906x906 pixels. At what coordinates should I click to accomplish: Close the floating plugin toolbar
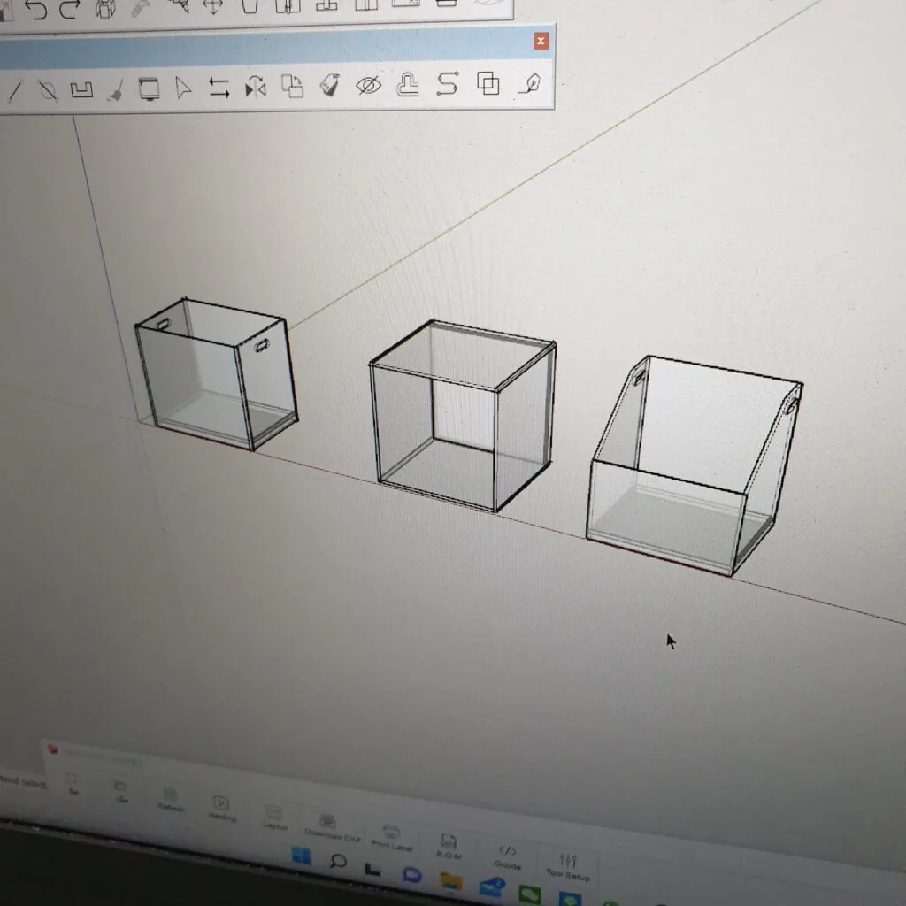[541, 41]
